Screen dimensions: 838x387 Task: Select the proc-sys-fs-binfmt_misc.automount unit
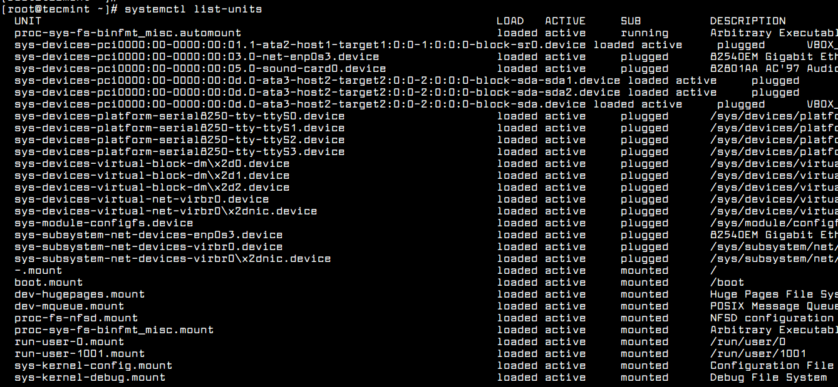click(128, 33)
